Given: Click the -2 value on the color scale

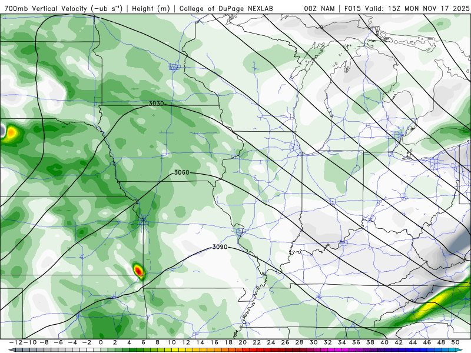Looking at the screenshot, I should (x=86, y=342).
